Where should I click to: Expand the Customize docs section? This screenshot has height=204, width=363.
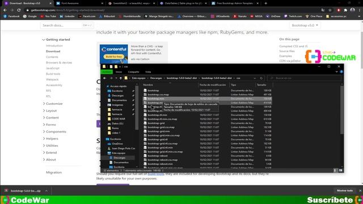point(53,104)
